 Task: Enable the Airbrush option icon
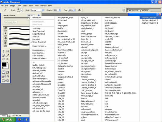(79, 10)
